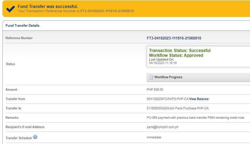Viewport: 250px width, 144px height.
Task: Click the success checkmark icon in the banner
Action: pos(10,9)
